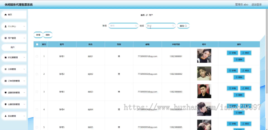Click the person icon beside 个人中心
This screenshot has width=268, height=130.
click(5, 26)
